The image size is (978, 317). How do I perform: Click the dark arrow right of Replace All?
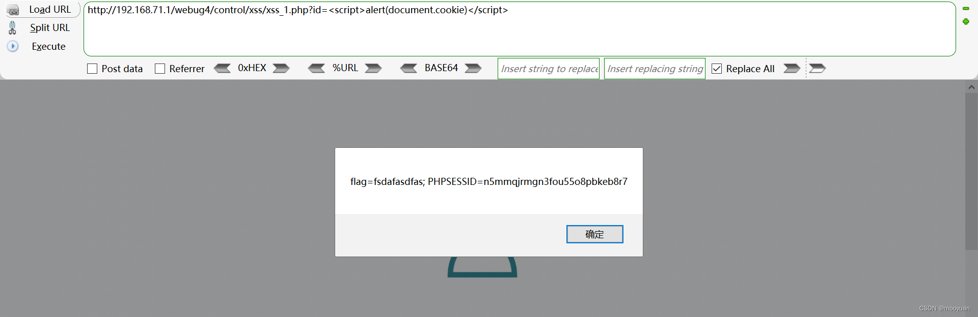click(x=792, y=68)
